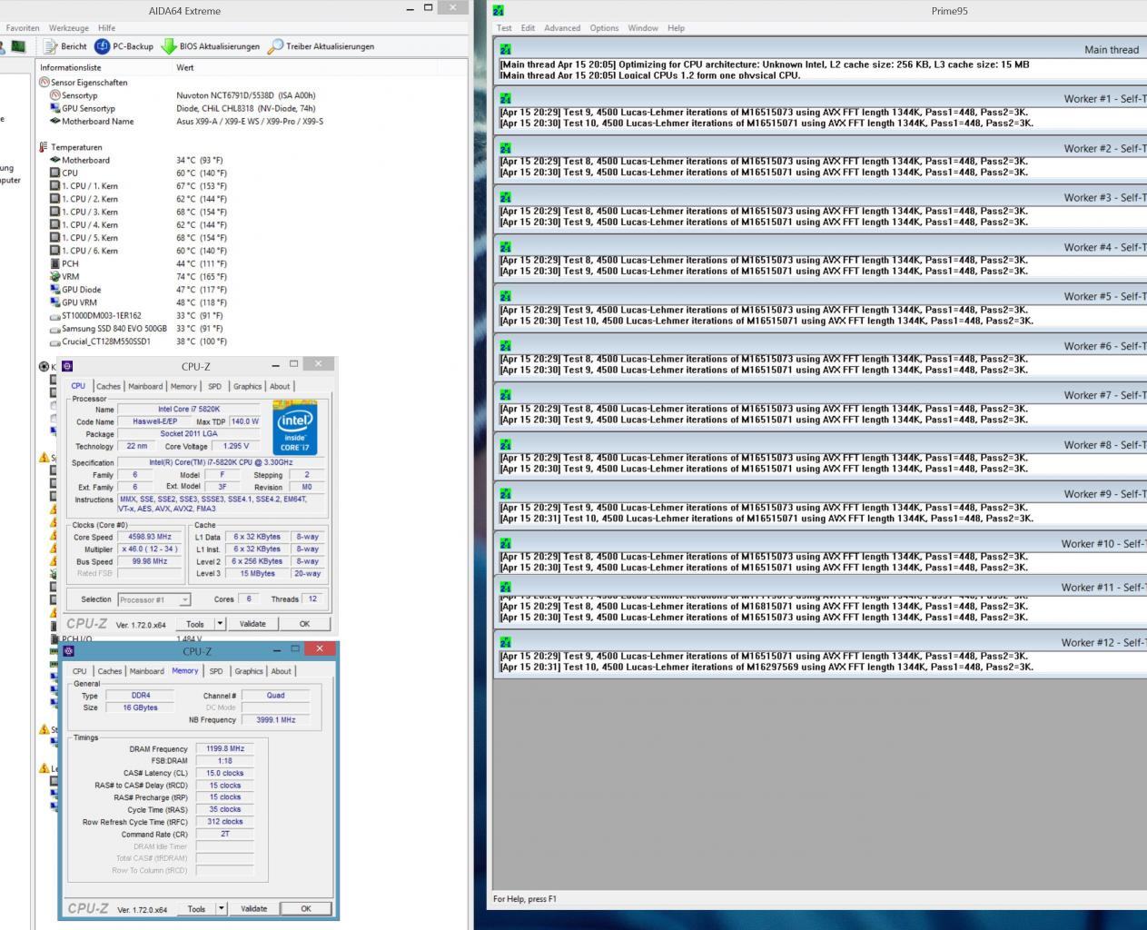Click the Crucial_CT128M550SSD1 drive icon
Viewport: 1147px width, 930px height.
click(x=55, y=341)
